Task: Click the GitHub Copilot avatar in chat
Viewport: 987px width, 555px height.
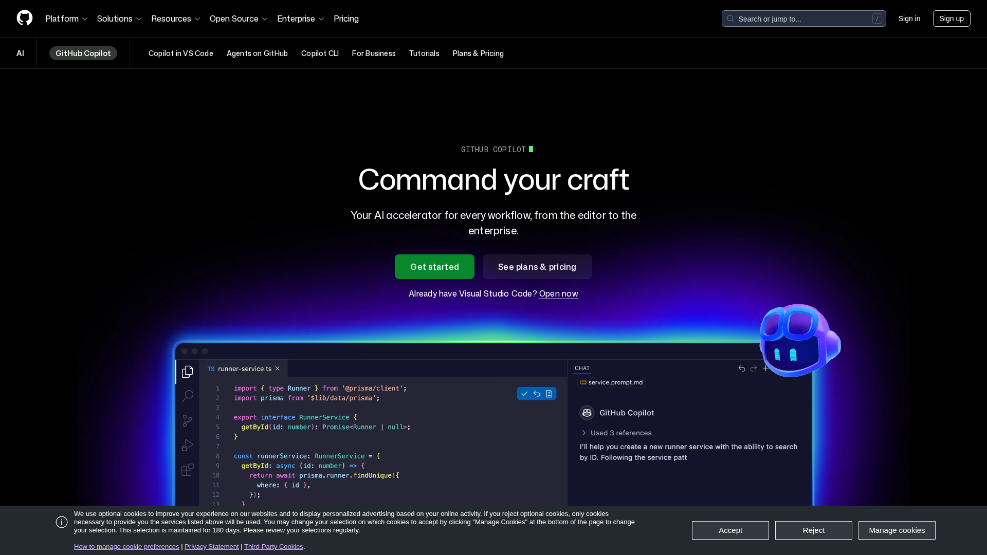Action: point(587,413)
